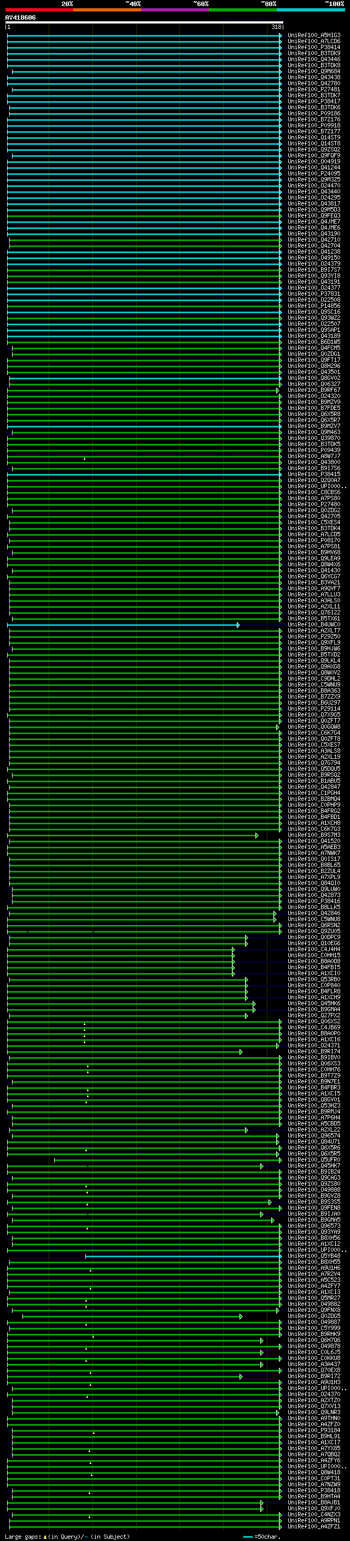Select hit label UniRef100_Q9LKL4
This screenshot has height=1541, width=350.
click(x=314, y=660)
